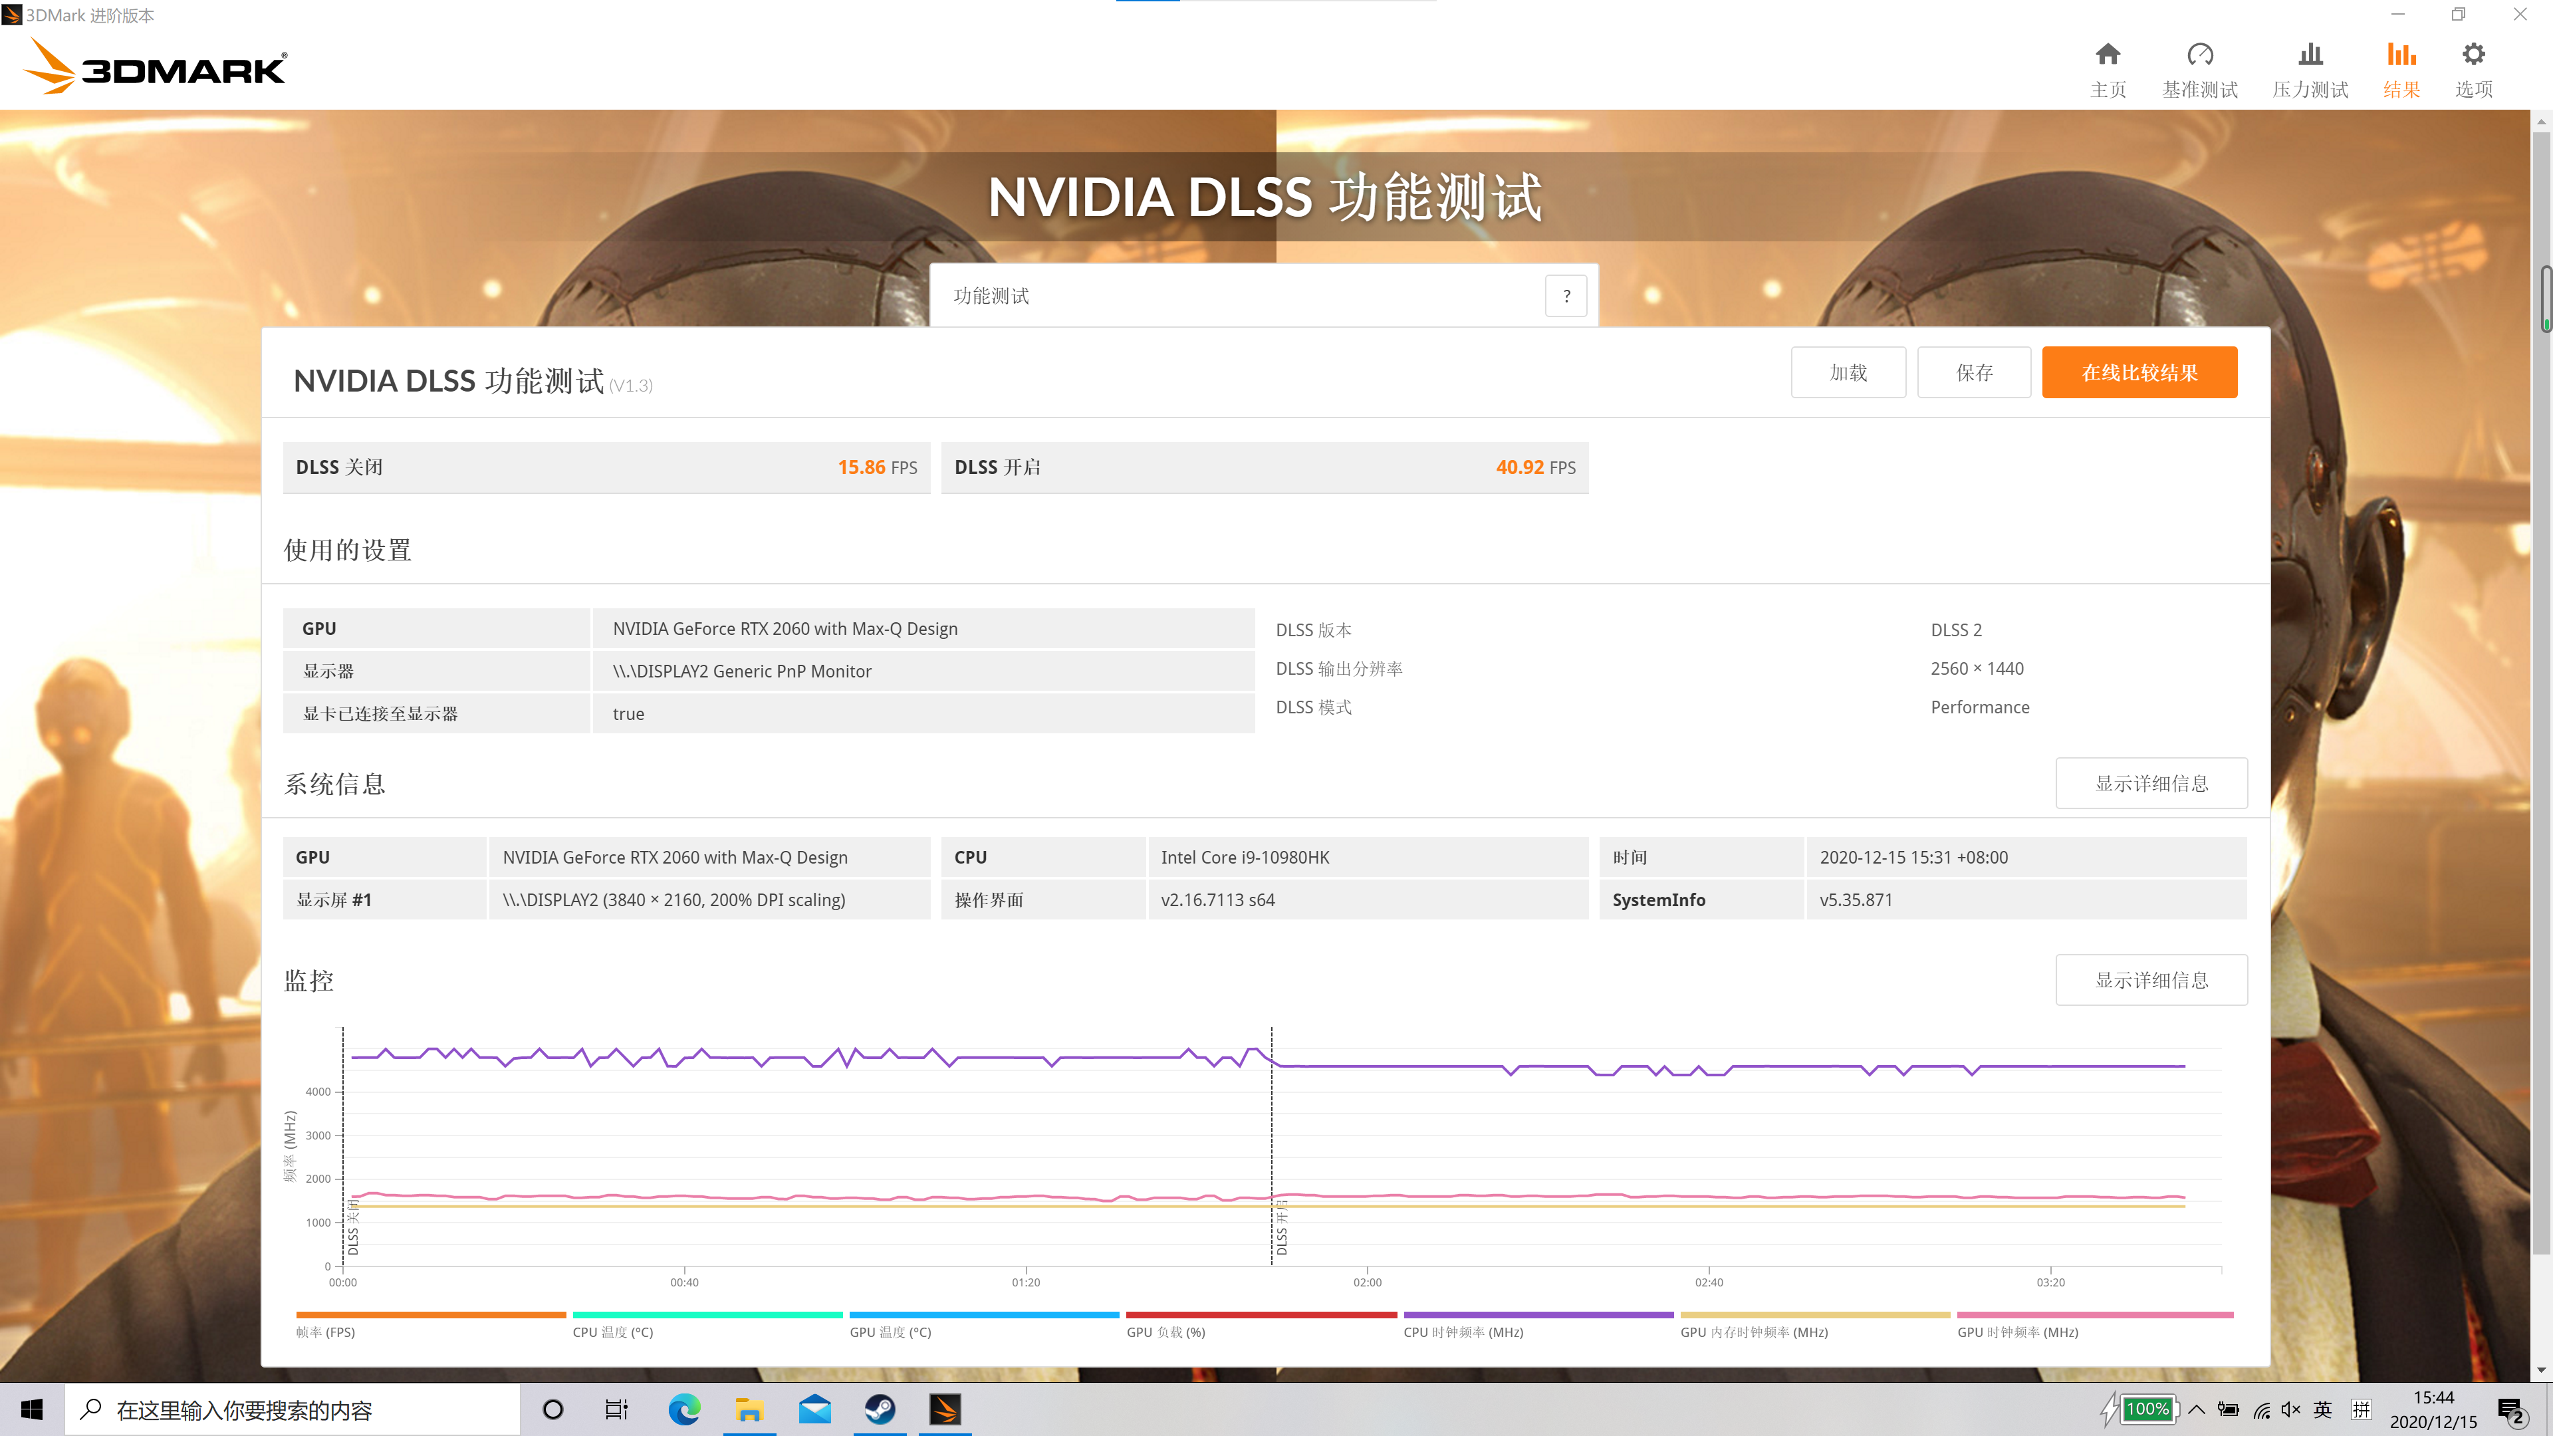Click the 2560 × 1440 resolution value

[1976, 668]
